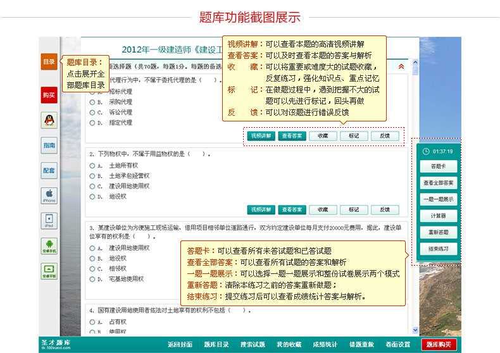500x353 pixels.
Task: Click the scrollbar down arrow
Action: [x=415, y=330]
